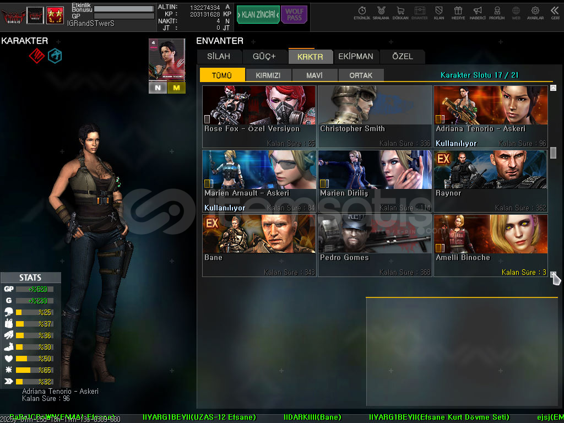Click the Wolfteam logo in top-left corner

coord(13,16)
